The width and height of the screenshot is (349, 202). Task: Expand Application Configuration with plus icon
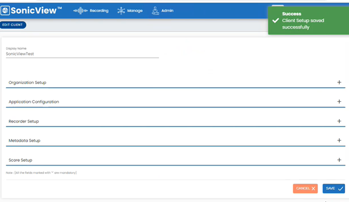tap(339, 101)
